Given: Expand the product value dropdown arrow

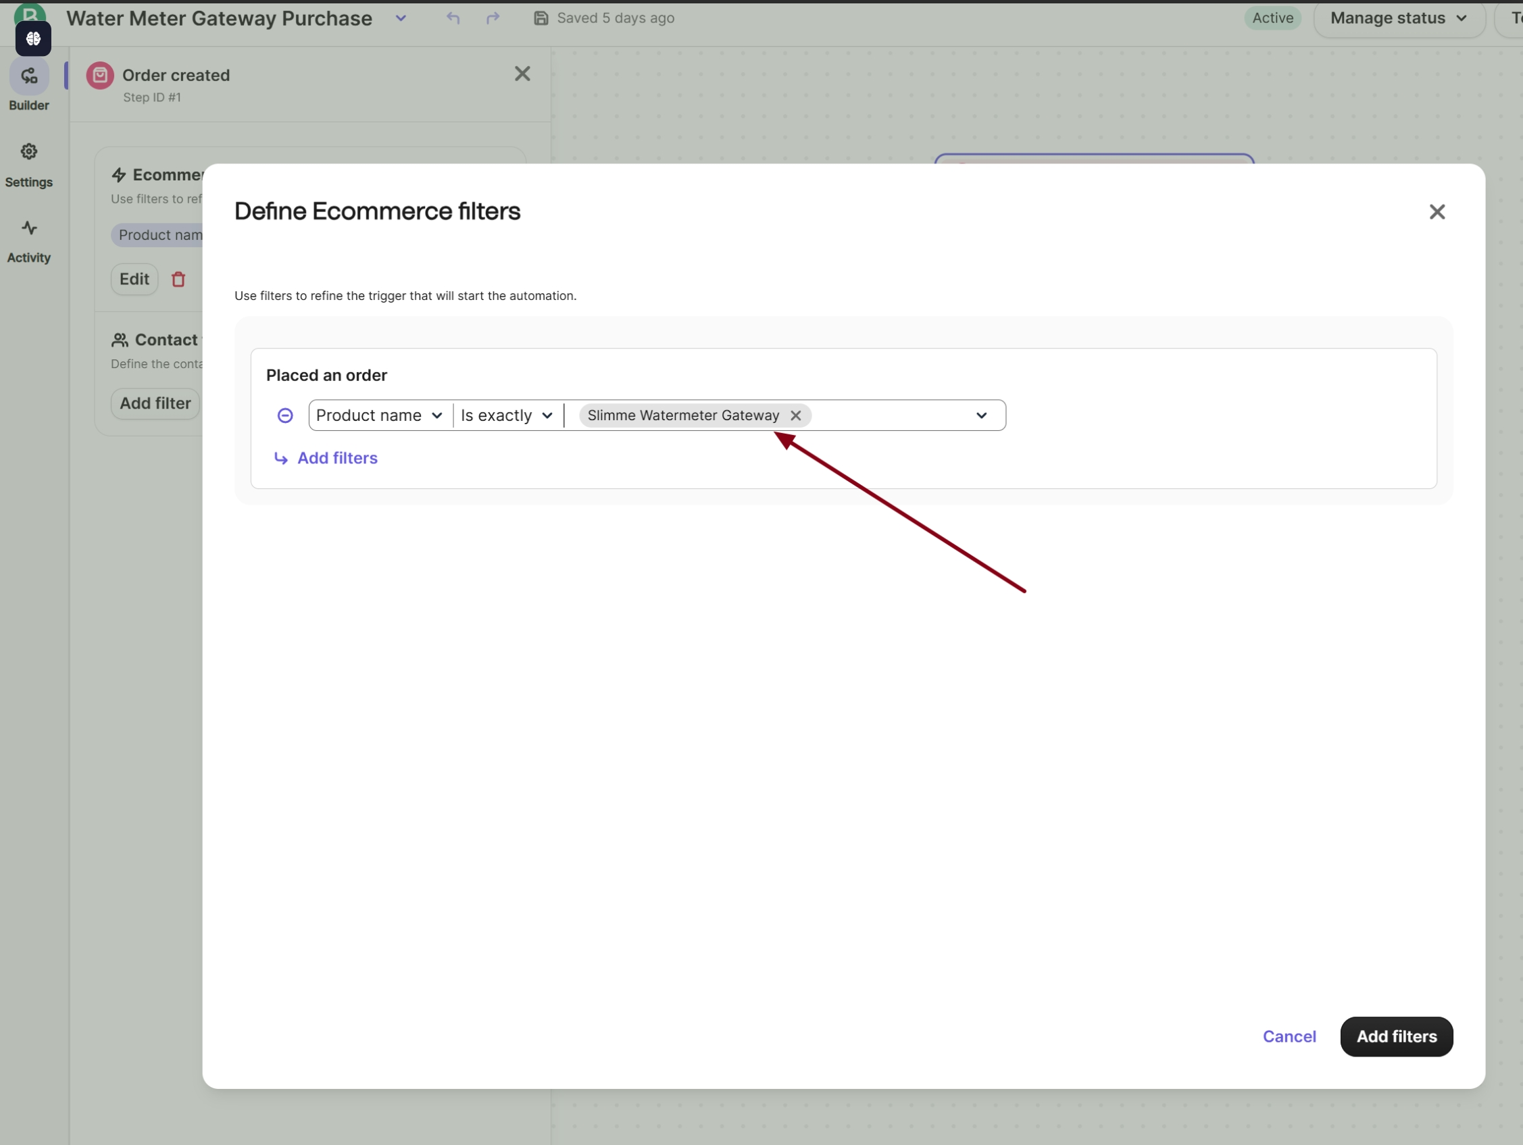Looking at the screenshot, I should tap(981, 415).
